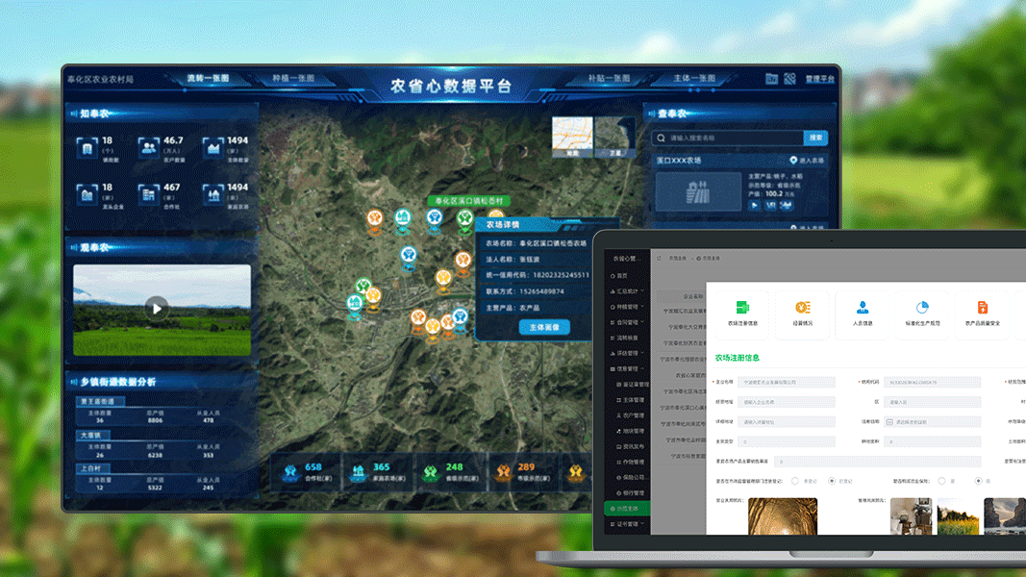The height and width of the screenshot is (577, 1026).
Task: Select 已登记 radio for market registration
Action: click(832, 481)
